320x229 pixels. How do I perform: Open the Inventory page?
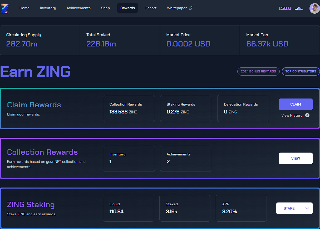48,8
